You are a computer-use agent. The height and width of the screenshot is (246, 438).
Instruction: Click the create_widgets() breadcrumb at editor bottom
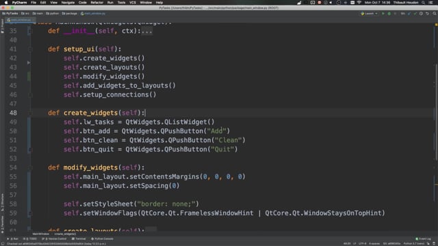pyautogui.click(x=65, y=234)
